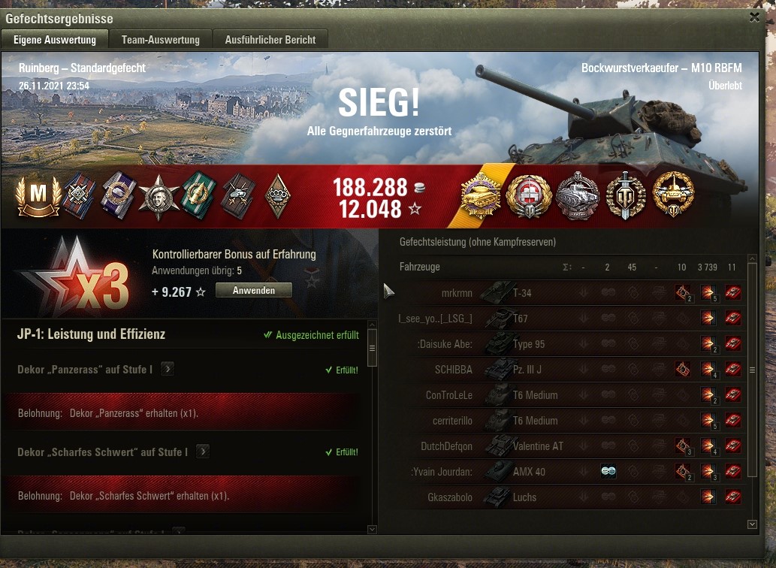The height and width of the screenshot is (568, 776).
Task: Select the Eigene Auswertung tab
Action: click(54, 40)
